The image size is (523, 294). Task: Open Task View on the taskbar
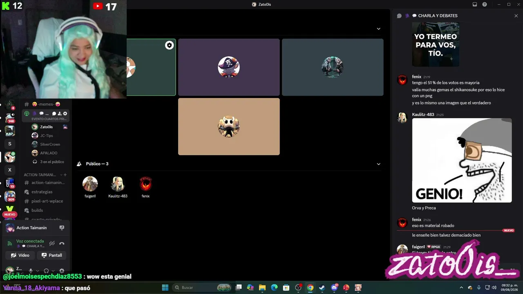(x=239, y=287)
